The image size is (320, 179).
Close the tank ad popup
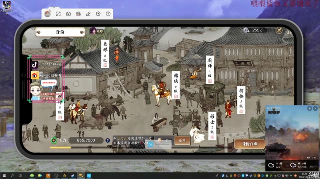click(x=315, y=109)
